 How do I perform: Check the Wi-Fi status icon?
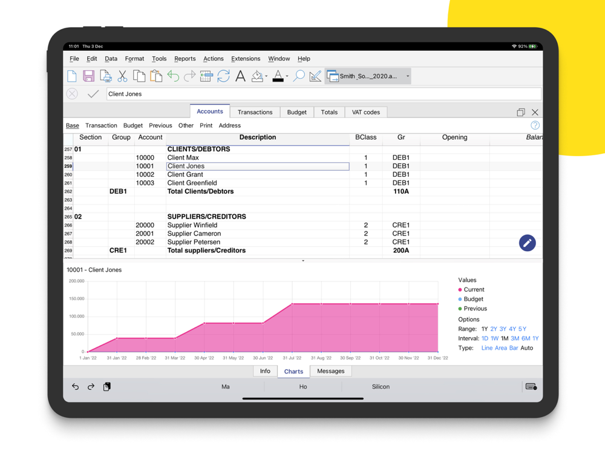pyautogui.click(x=514, y=47)
